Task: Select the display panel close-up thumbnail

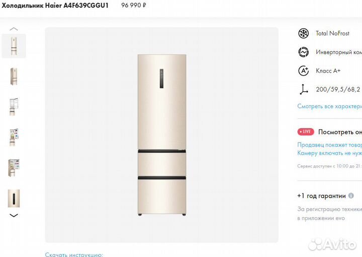Action: point(14,199)
